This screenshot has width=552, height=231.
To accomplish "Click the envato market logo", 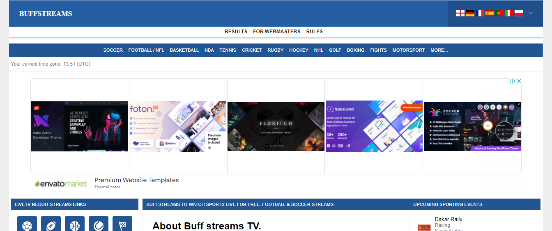I will (61, 184).
